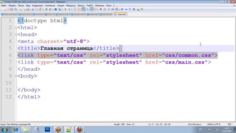Open Windows Explorer from the taskbar
Screen dimensions: 236x133
click(26, 130)
